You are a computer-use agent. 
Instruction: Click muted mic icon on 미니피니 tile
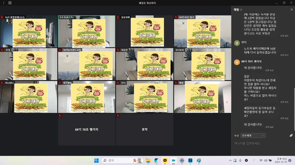[2, 83]
